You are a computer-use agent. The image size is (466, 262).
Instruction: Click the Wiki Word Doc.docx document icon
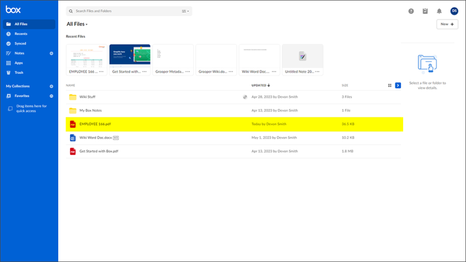pyautogui.click(x=72, y=138)
